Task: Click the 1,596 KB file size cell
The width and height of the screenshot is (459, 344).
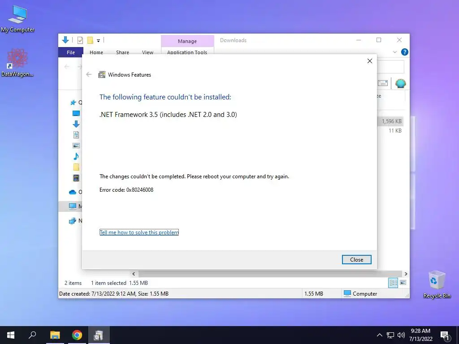Action: pos(392,121)
